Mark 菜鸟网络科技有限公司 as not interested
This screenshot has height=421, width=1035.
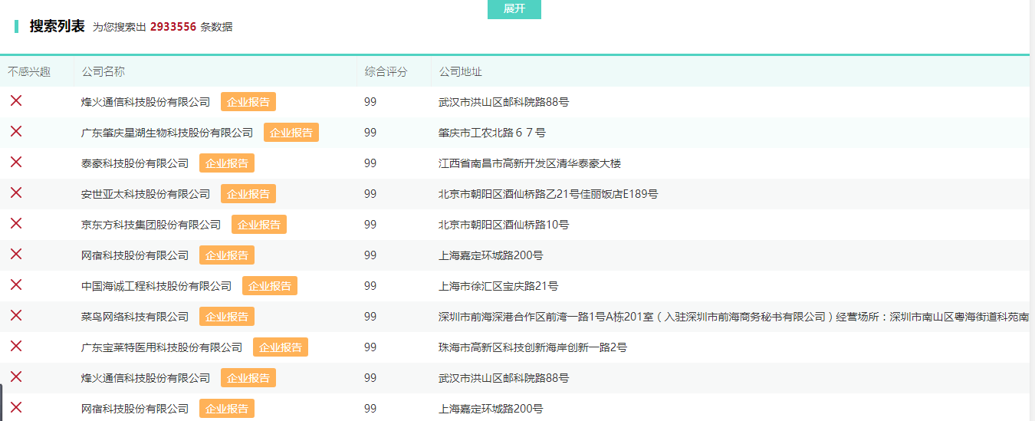(16, 315)
